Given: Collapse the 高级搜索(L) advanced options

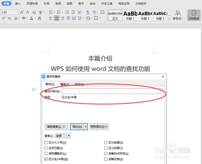Looking at the screenshot, I should coord(56,127).
